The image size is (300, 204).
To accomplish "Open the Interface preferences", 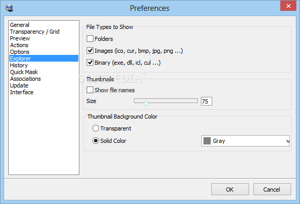I will coord(22,92).
